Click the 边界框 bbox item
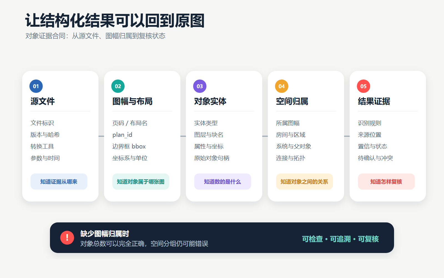Image resolution: width=444 pixels, height=278 pixels. click(x=129, y=146)
